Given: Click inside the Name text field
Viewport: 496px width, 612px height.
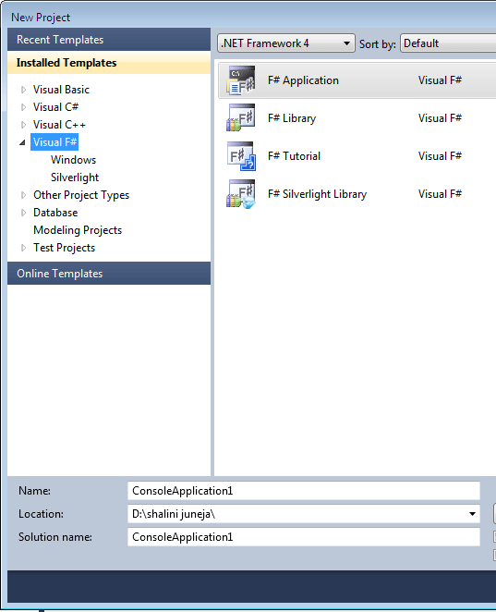Looking at the screenshot, I should 303,491.
